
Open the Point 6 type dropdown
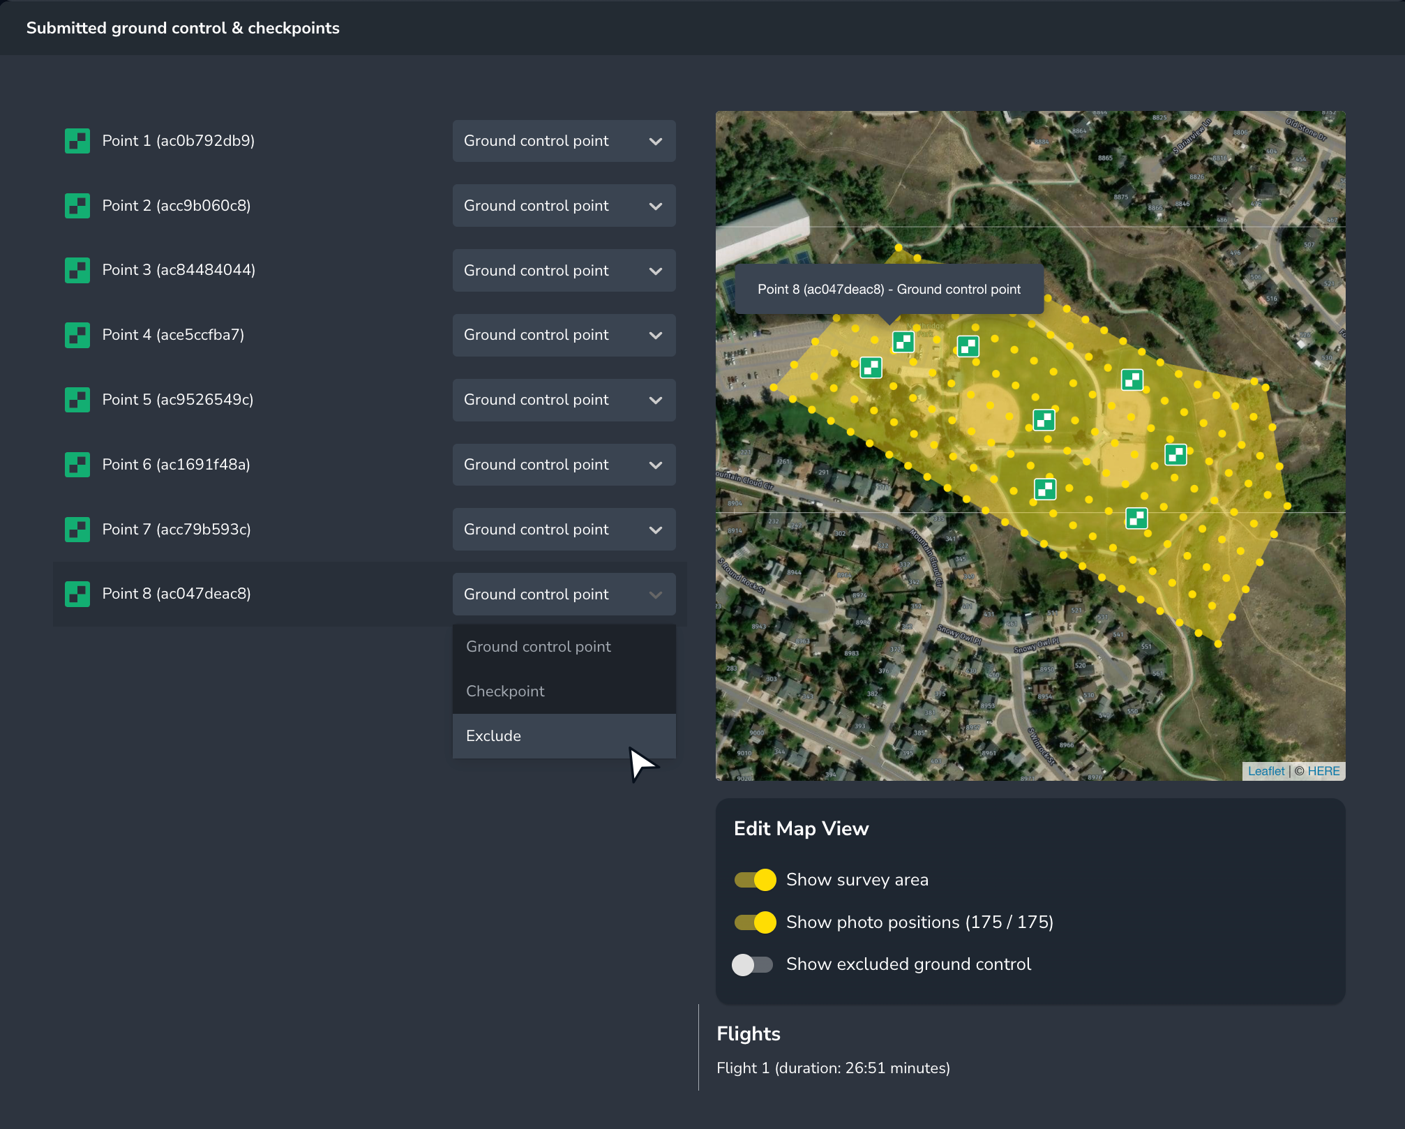[564, 465]
